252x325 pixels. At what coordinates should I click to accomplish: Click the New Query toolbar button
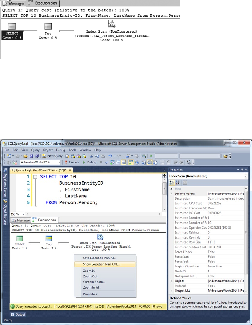(x=53, y=156)
